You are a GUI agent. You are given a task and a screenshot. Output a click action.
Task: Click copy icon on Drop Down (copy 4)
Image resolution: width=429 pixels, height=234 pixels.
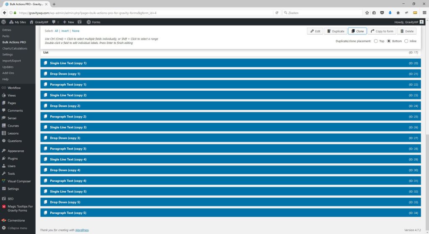(x=45, y=170)
